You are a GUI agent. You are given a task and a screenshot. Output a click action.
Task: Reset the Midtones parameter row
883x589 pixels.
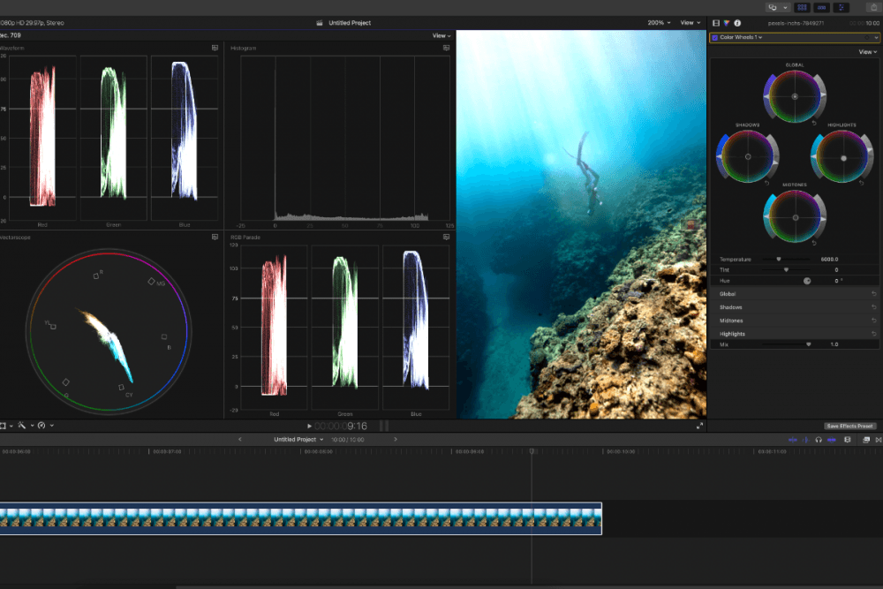(x=874, y=321)
